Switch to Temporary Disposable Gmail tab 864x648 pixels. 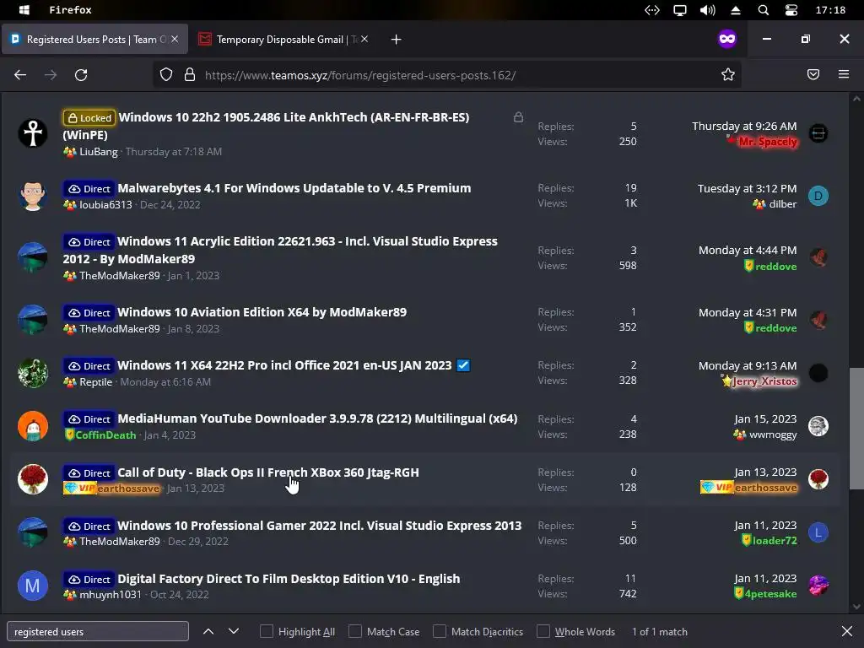(283, 39)
